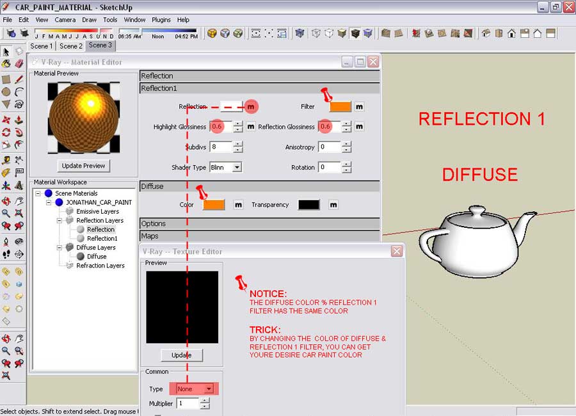Viewport: 576px width, 416px height.
Task: Click Update in Texture Editor
Action: (182, 355)
